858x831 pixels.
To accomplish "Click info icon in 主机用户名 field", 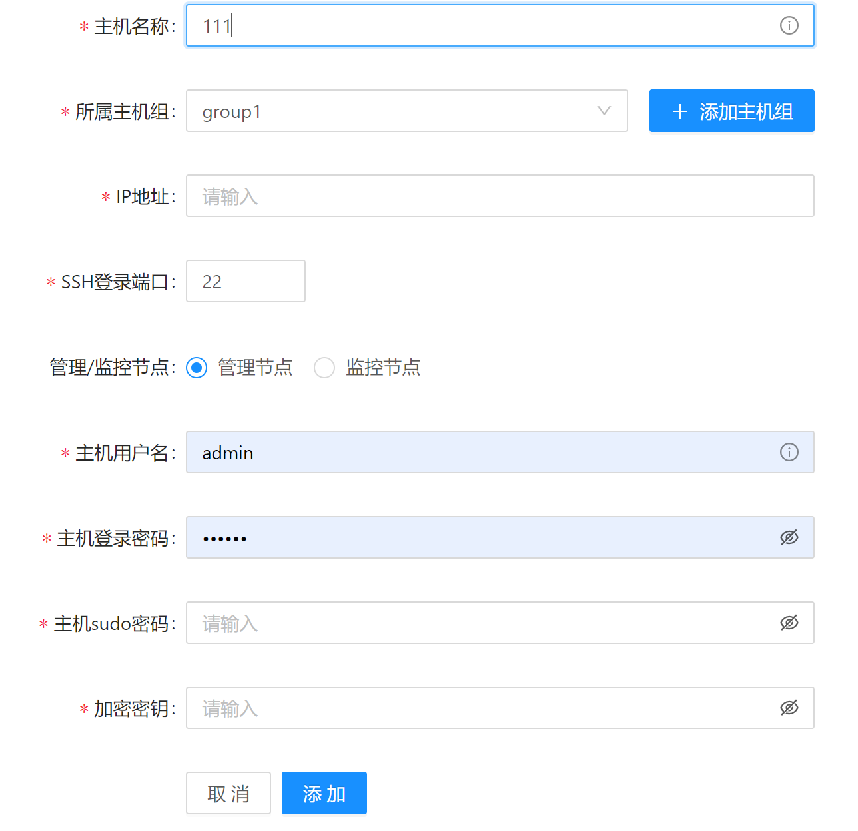I will [789, 452].
